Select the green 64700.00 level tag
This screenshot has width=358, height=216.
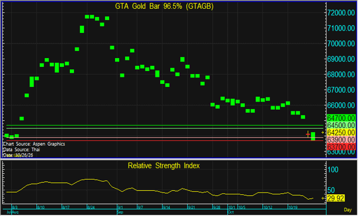coord(341,118)
